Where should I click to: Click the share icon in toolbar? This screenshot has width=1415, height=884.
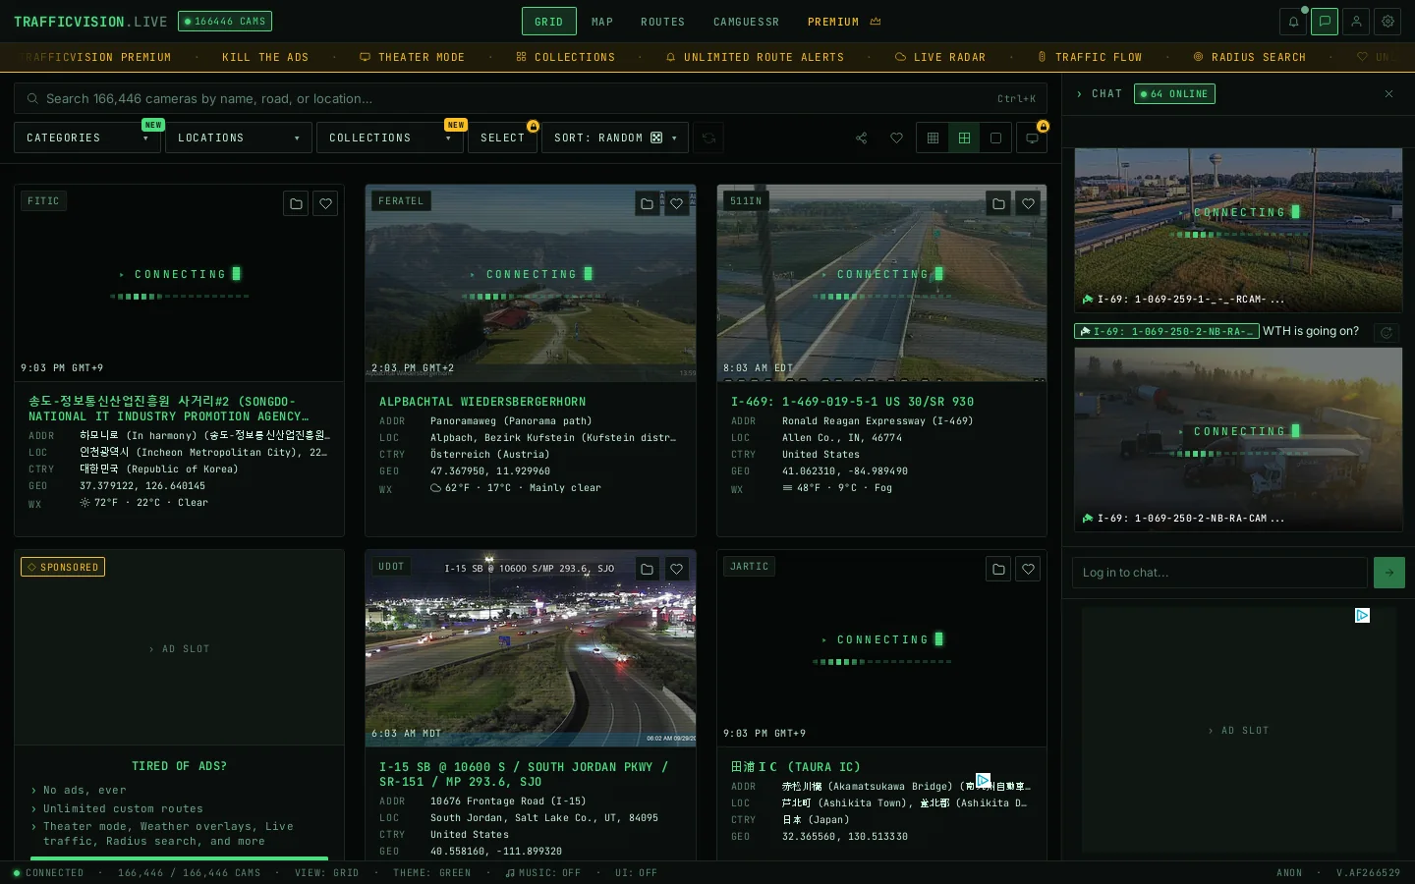[x=862, y=138]
